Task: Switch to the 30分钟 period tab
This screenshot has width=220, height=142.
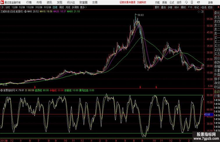Action: (39, 7)
